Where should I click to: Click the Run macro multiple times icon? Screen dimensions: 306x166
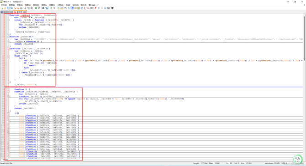(105, 8)
